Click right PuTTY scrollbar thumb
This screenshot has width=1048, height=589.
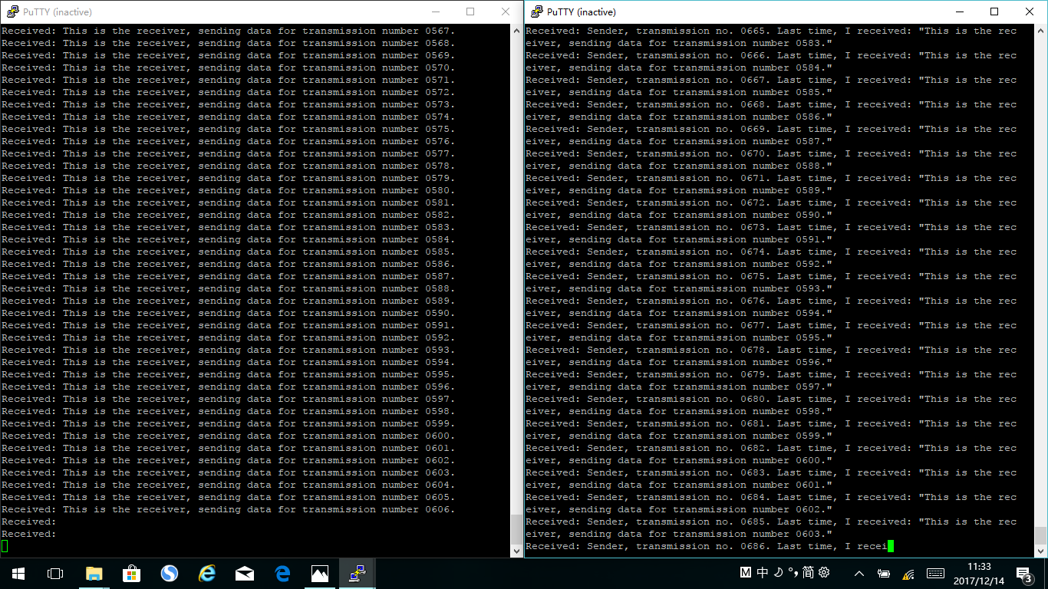coord(1041,535)
